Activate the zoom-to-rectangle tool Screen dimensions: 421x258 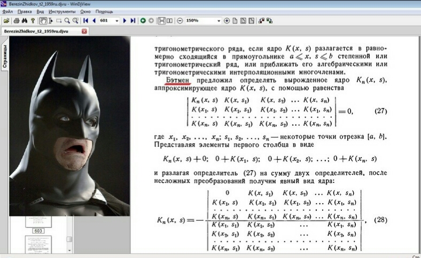tap(75, 21)
